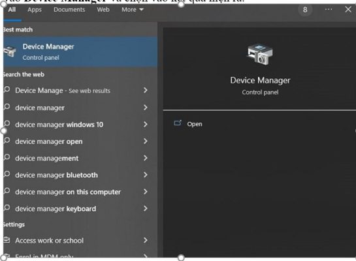Switch to the Web search tab
Viewport: 356px width, 261px height.
click(103, 10)
